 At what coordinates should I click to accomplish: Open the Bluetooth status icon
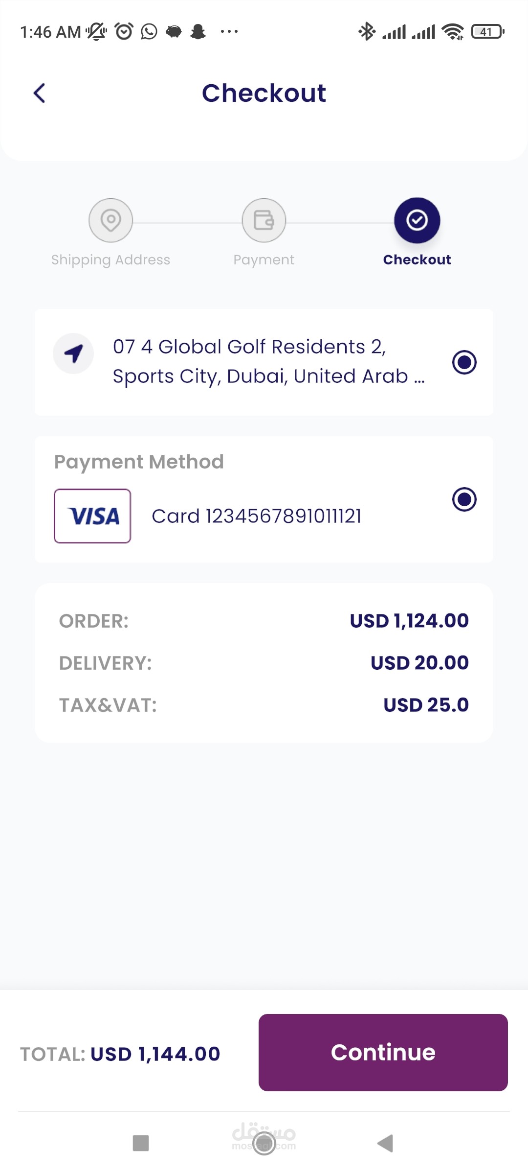[367, 32]
